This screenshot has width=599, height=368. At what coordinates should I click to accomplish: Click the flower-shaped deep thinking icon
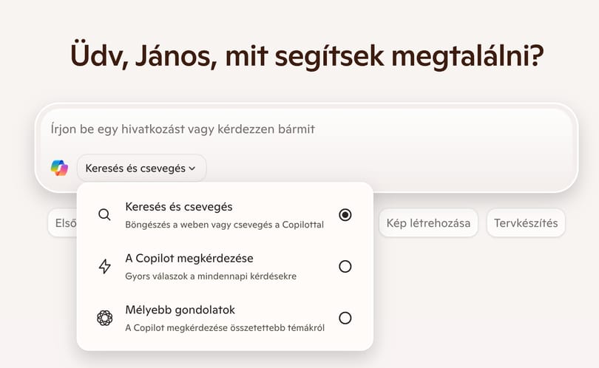104,318
